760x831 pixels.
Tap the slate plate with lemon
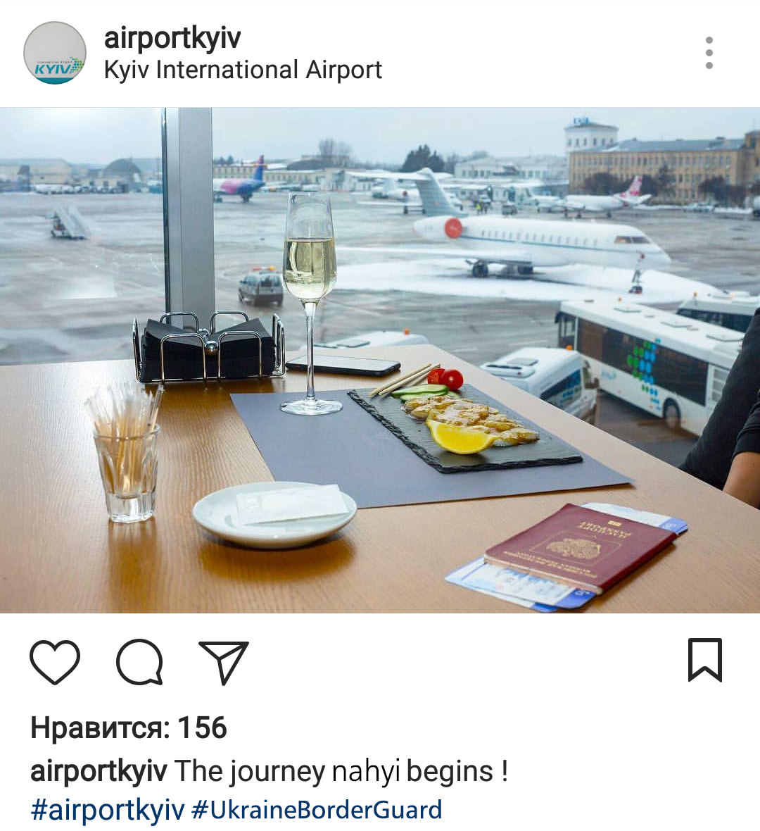point(464,428)
